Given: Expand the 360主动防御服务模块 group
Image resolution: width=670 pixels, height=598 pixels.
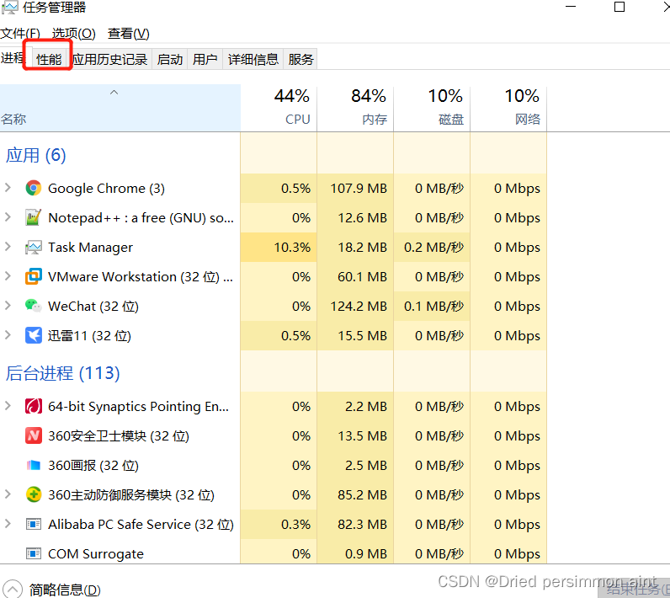Looking at the screenshot, I should pos(8,494).
